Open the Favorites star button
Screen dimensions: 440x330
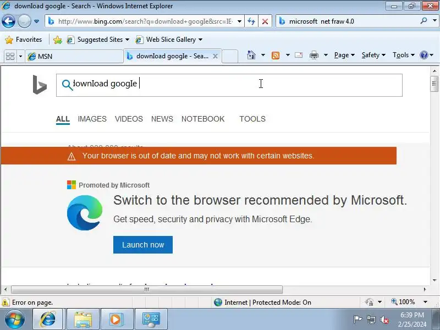point(23,40)
